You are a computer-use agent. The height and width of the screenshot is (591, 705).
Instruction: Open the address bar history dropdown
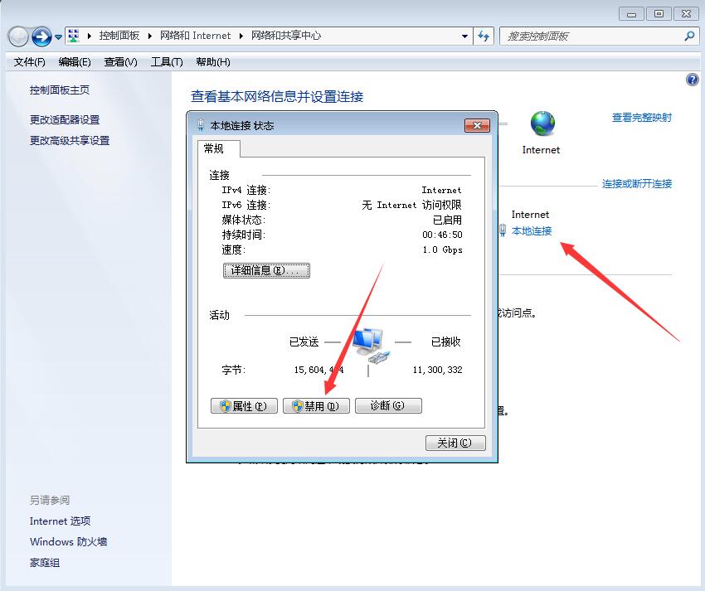pos(466,35)
